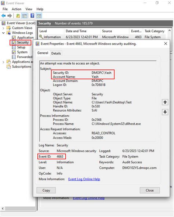Sort by the Level column header
The width and height of the screenshot is (174, 217).
(x=51, y=31)
